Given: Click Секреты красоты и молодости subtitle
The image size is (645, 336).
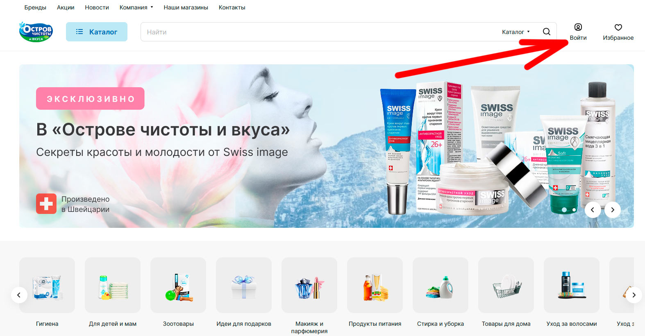Looking at the screenshot, I should (x=162, y=152).
